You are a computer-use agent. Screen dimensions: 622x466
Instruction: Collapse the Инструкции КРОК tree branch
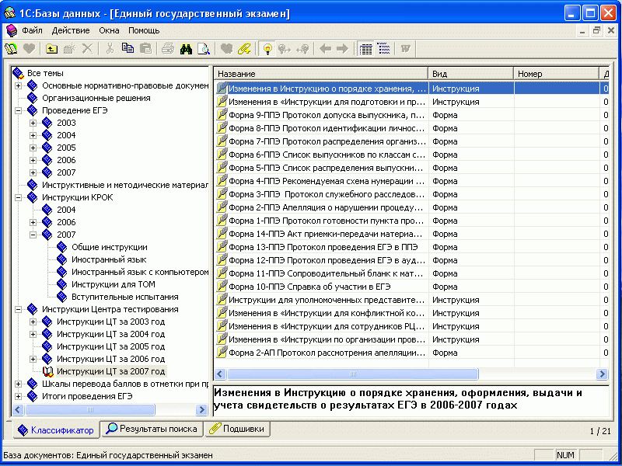(18, 197)
